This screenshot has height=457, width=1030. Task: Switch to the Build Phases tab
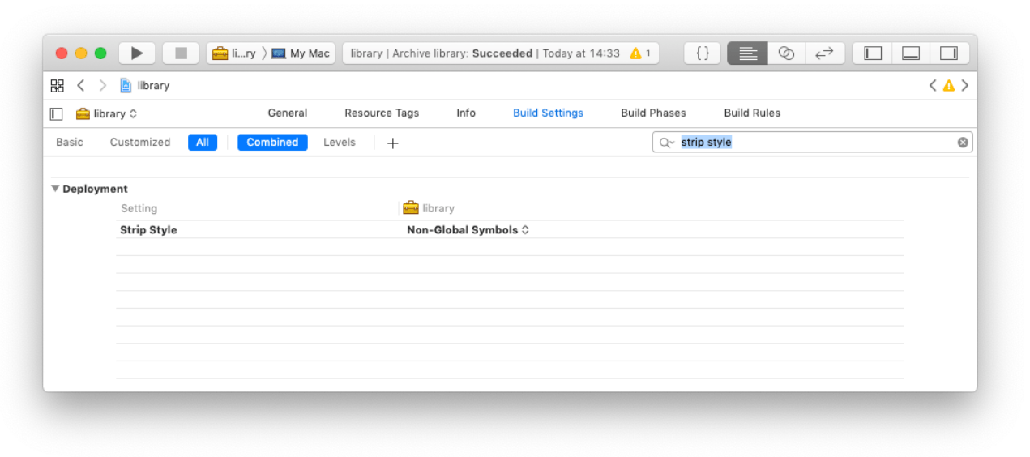click(x=653, y=113)
